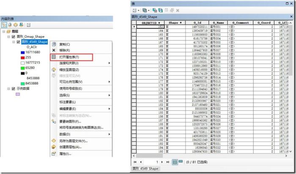Viewport: 296px width, 174px height.
Task: Open table of contents Options icon
Action: tap(28, 25)
